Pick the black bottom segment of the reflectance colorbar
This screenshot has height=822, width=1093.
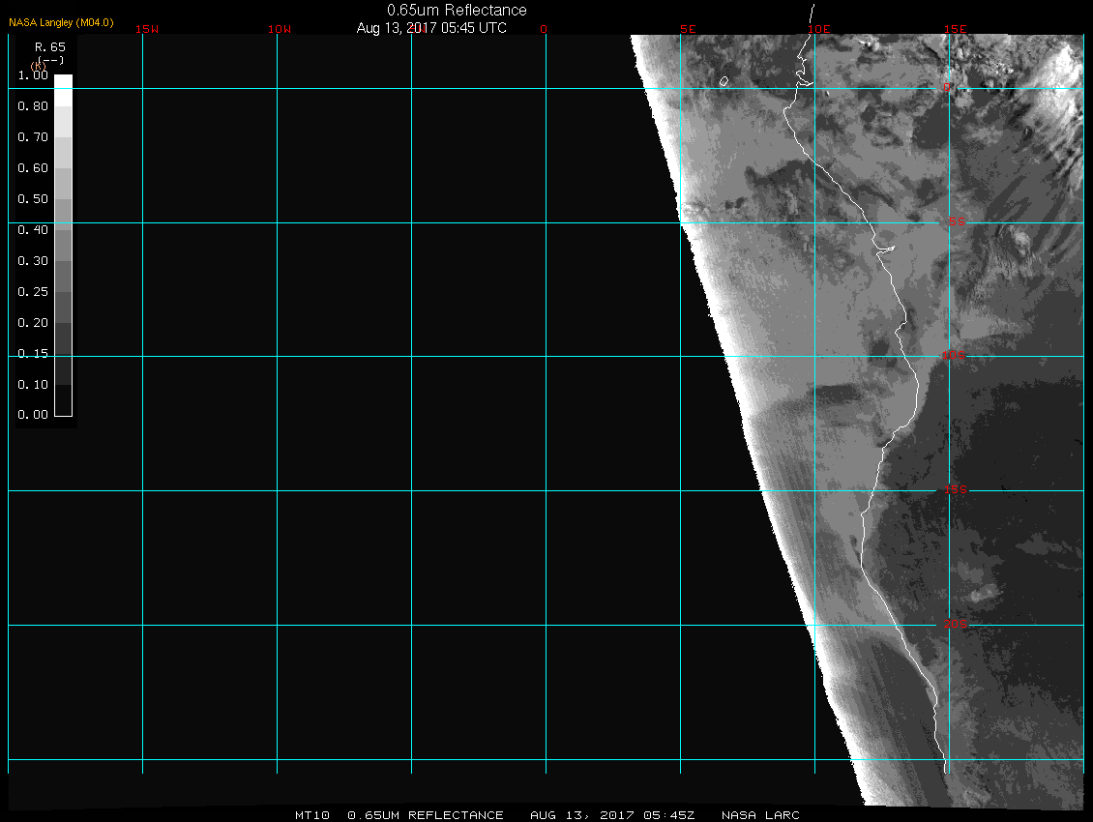[64, 400]
